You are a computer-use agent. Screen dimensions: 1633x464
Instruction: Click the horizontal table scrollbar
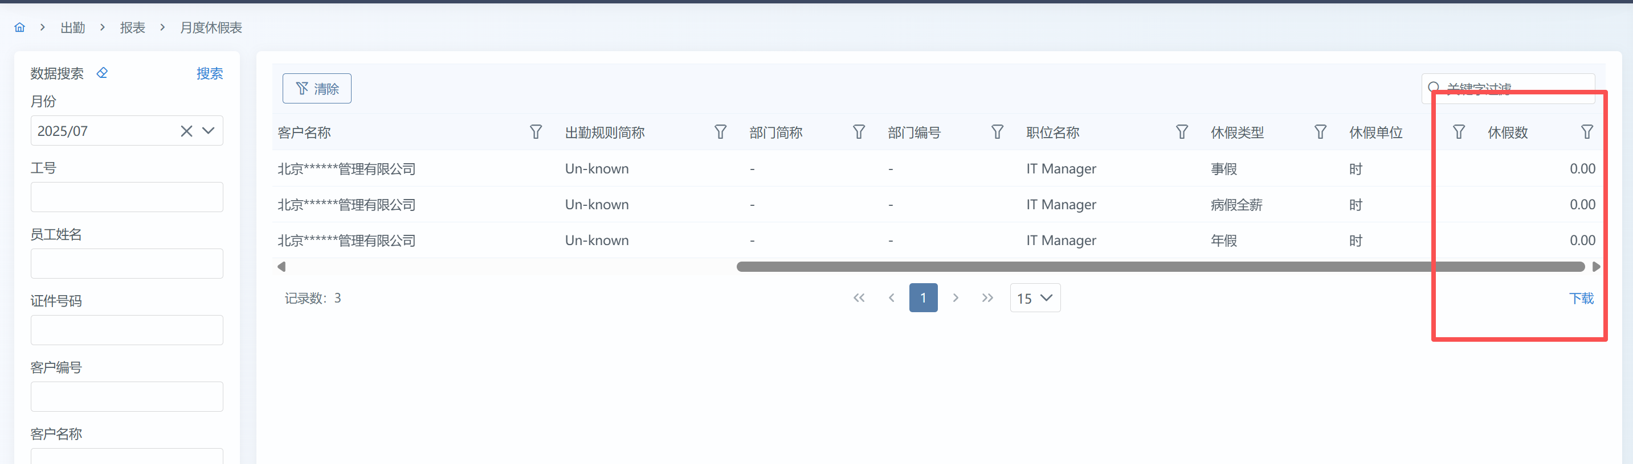click(x=1160, y=267)
